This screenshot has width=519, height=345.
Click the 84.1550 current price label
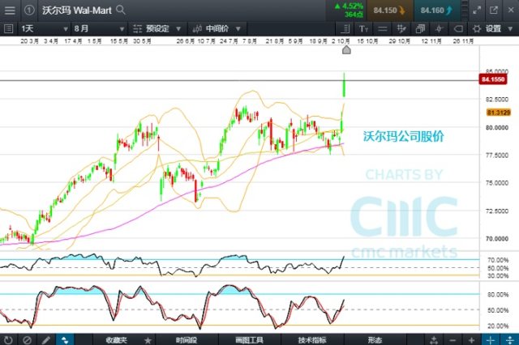(495, 80)
